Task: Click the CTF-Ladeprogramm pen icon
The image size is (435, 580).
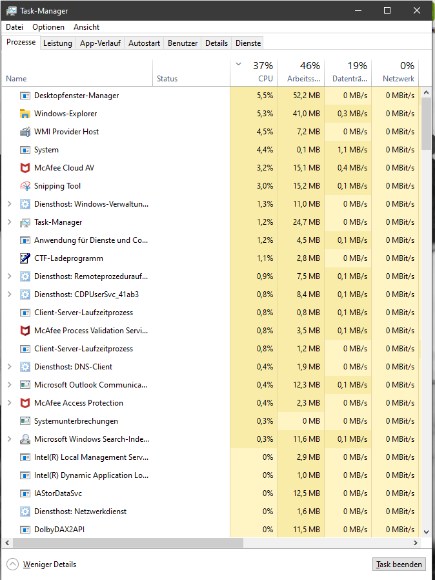Action: 25,258
